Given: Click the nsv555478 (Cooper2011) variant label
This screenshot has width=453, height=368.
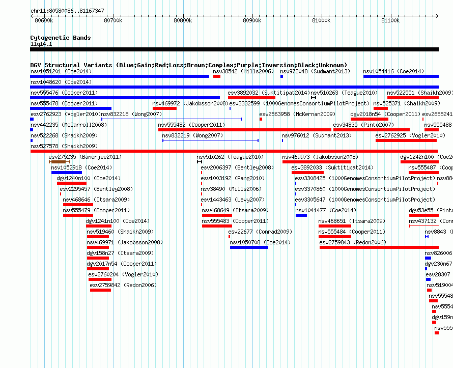Looking at the screenshot, I should coord(64,103).
